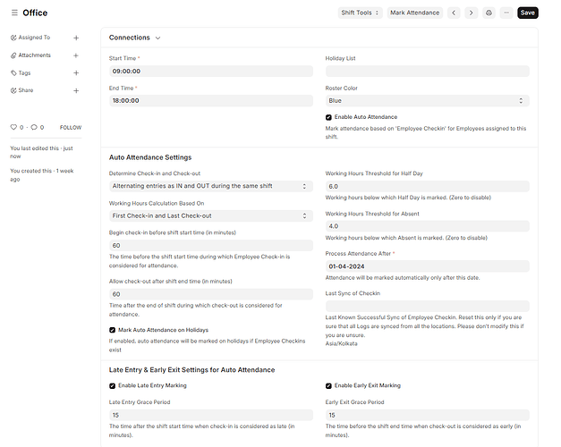Click the Assigned To sidebar icon
The image size is (561, 447).
click(x=13, y=38)
